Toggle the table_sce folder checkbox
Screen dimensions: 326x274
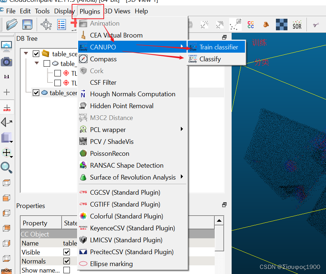(36, 54)
